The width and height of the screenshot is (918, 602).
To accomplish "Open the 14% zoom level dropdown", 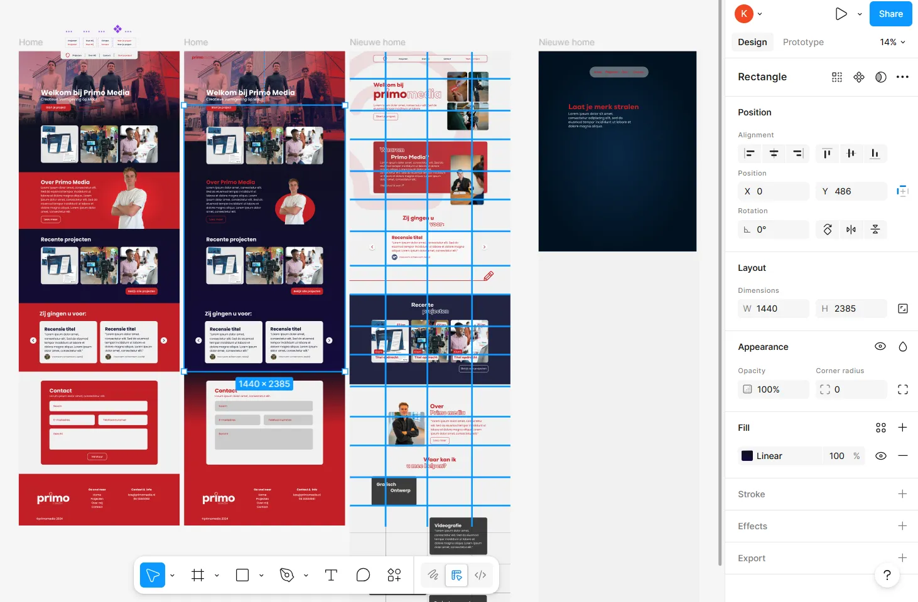I will (892, 42).
